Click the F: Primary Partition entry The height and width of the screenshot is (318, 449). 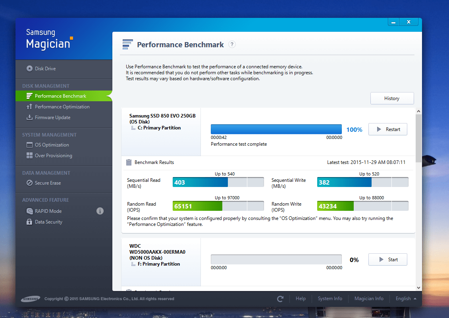point(159,264)
